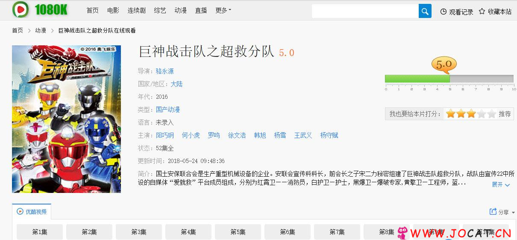
Task: Play episode 第5集
Action: click(x=238, y=232)
